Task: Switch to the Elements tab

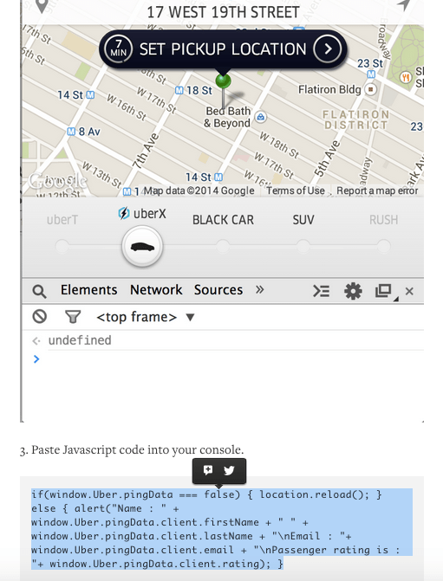Action: click(89, 290)
